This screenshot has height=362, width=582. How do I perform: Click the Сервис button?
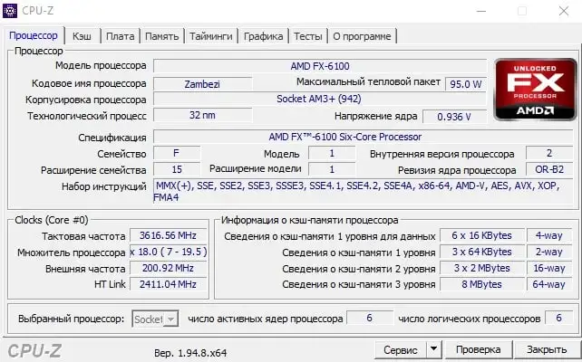[x=401, y=349]
